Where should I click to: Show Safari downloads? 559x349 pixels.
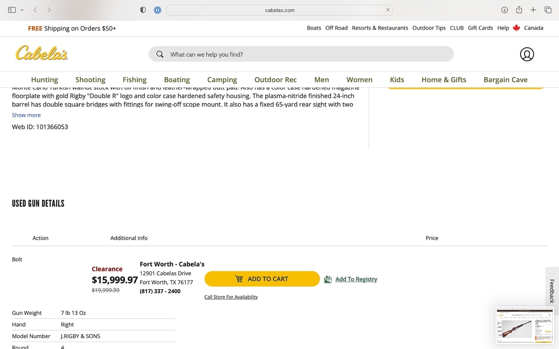pos(504,10)
